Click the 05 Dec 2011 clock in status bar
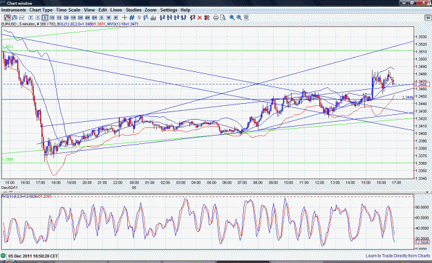Image resolution: width=432 pixels, height=263 pixels. pos(32,256)
